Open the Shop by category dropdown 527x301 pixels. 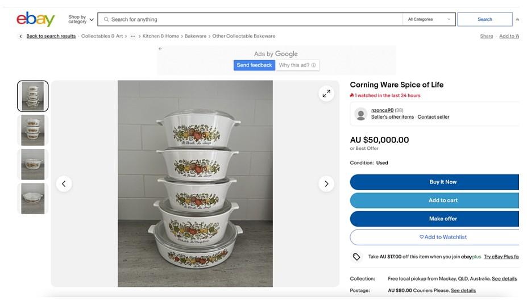tap(81, 19)
